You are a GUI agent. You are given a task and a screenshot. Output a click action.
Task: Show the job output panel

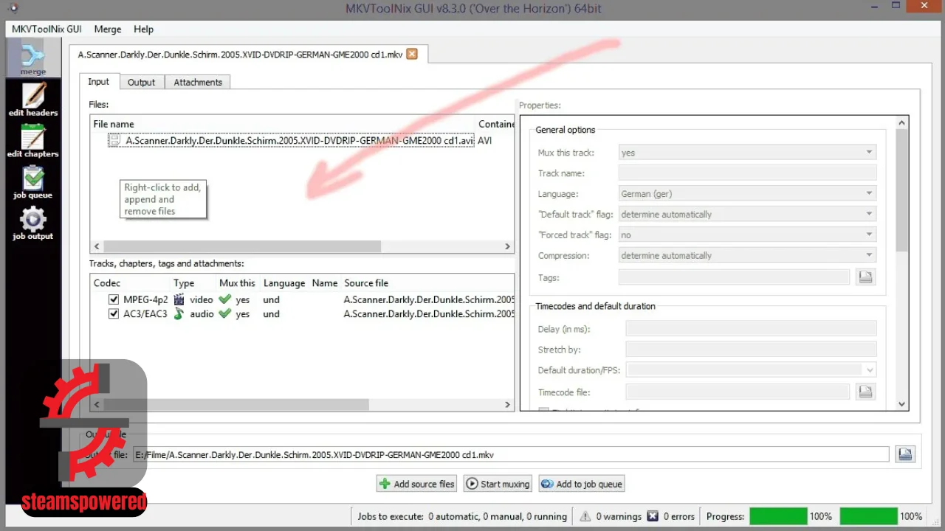[x=33, y=223]
